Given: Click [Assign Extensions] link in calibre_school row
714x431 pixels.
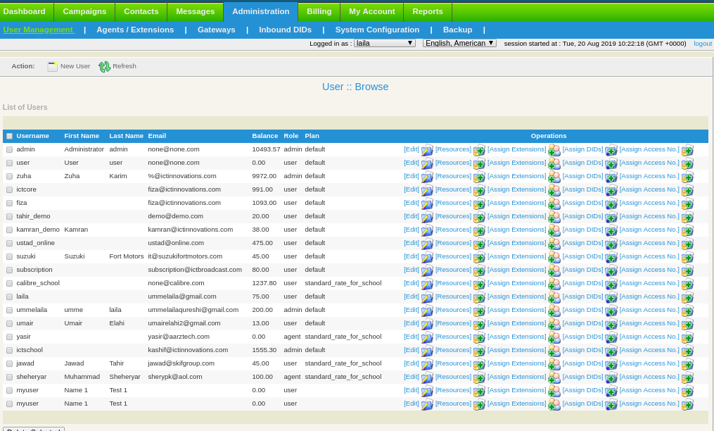Looking at the screenshot, I should [517, 283].
